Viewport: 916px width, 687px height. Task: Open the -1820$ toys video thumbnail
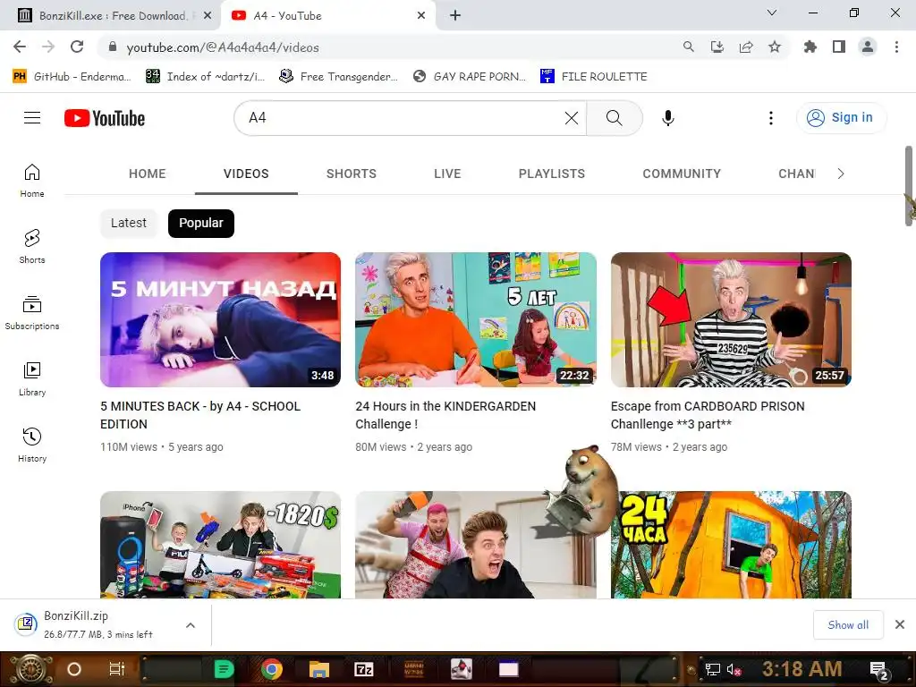click(220, 545)
